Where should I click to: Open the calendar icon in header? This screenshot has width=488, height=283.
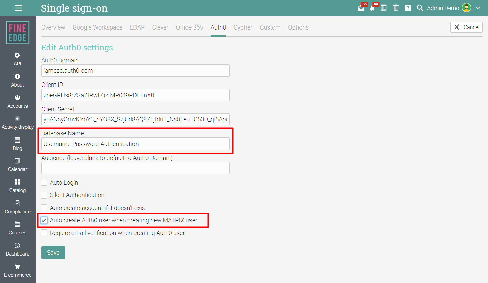tap(384, 8)
